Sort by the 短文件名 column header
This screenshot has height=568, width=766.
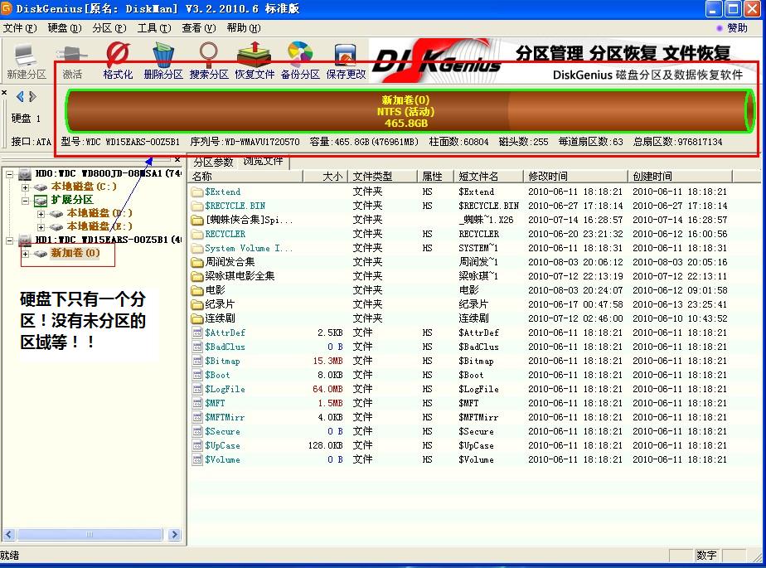(x=489, y=176)
